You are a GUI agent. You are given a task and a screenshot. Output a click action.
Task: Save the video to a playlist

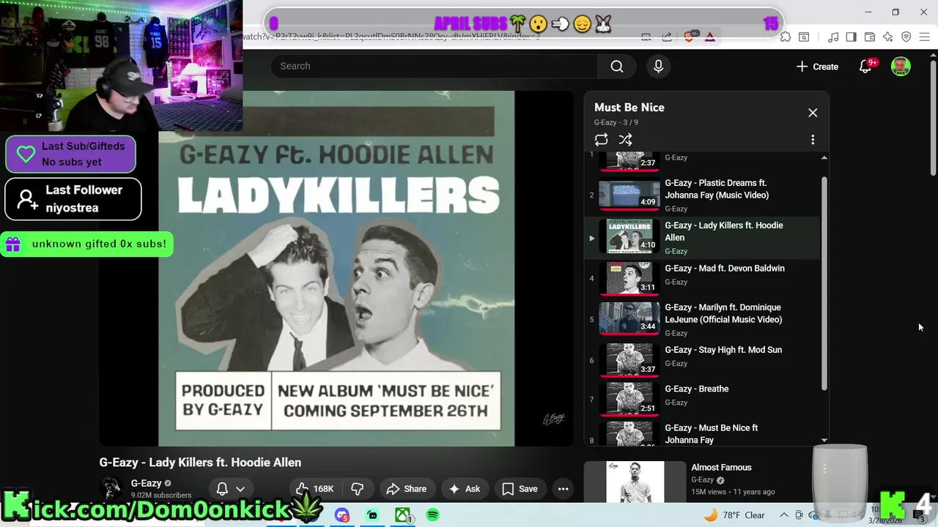[520, 489]
